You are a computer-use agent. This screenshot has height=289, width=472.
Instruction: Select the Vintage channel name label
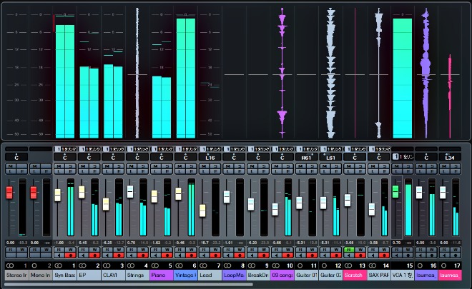185,275
